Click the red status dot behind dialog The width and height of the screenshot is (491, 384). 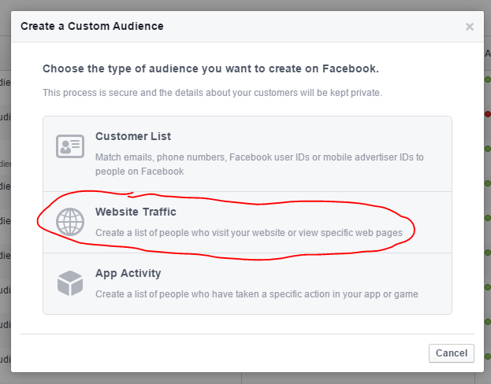coord(488,114)
